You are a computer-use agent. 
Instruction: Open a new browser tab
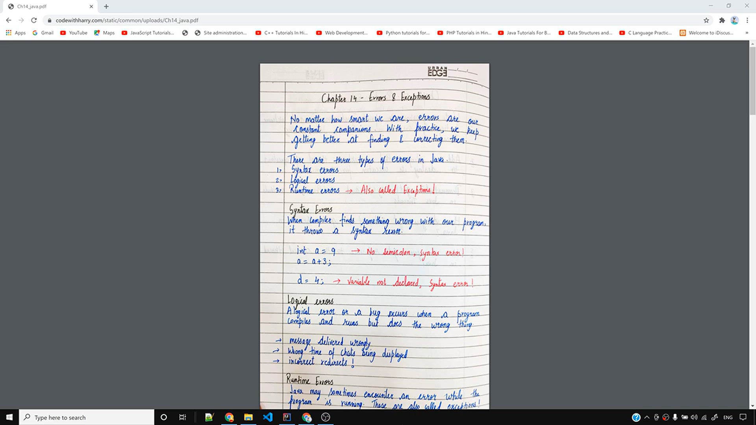106,6
